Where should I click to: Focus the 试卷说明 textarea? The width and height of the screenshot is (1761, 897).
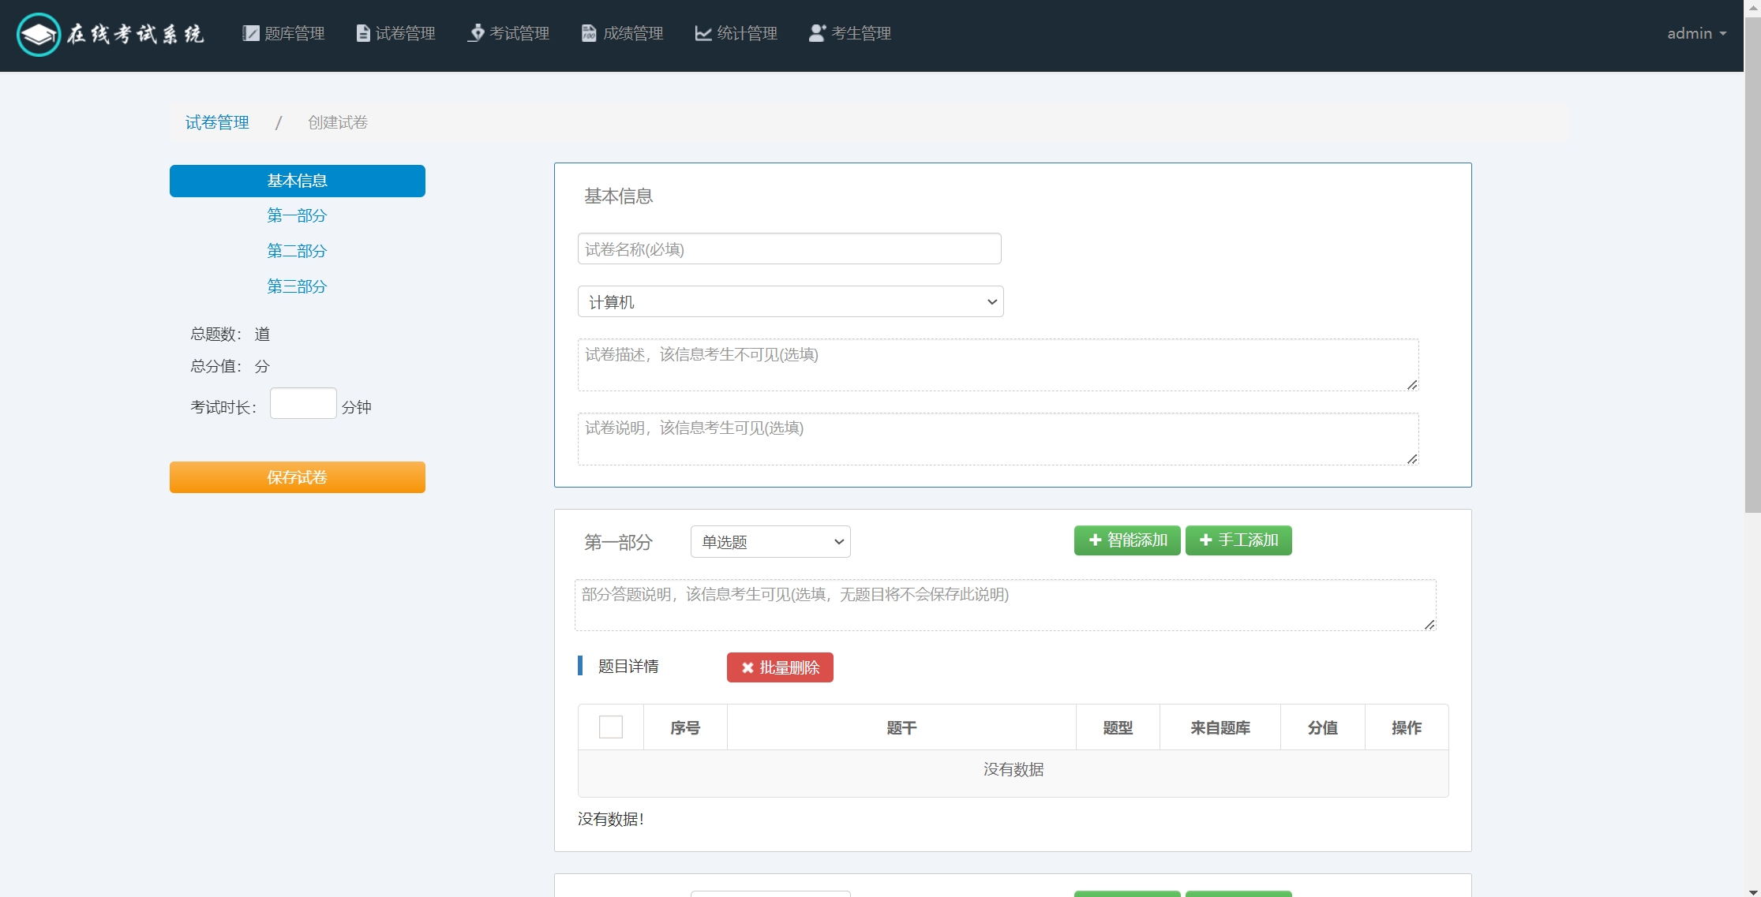pyautogui.click(x=998, y=439)
